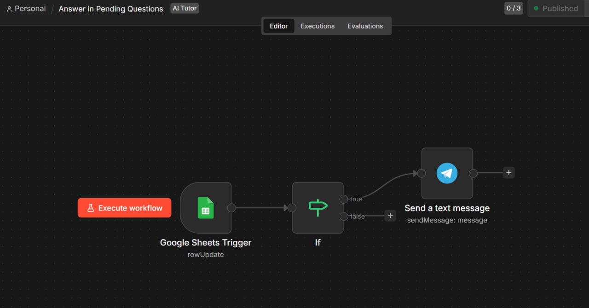The image size is (589, 308).
Task: Click the If node label
Action: click(318, 242)
